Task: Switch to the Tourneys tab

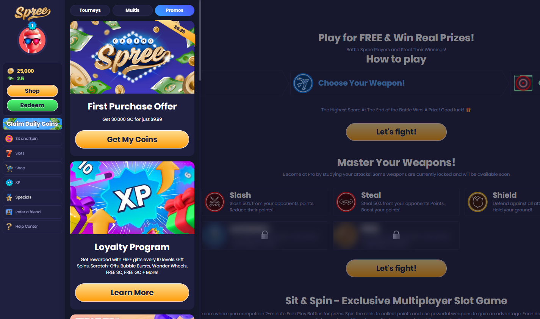Action: [x=90, y=10]
